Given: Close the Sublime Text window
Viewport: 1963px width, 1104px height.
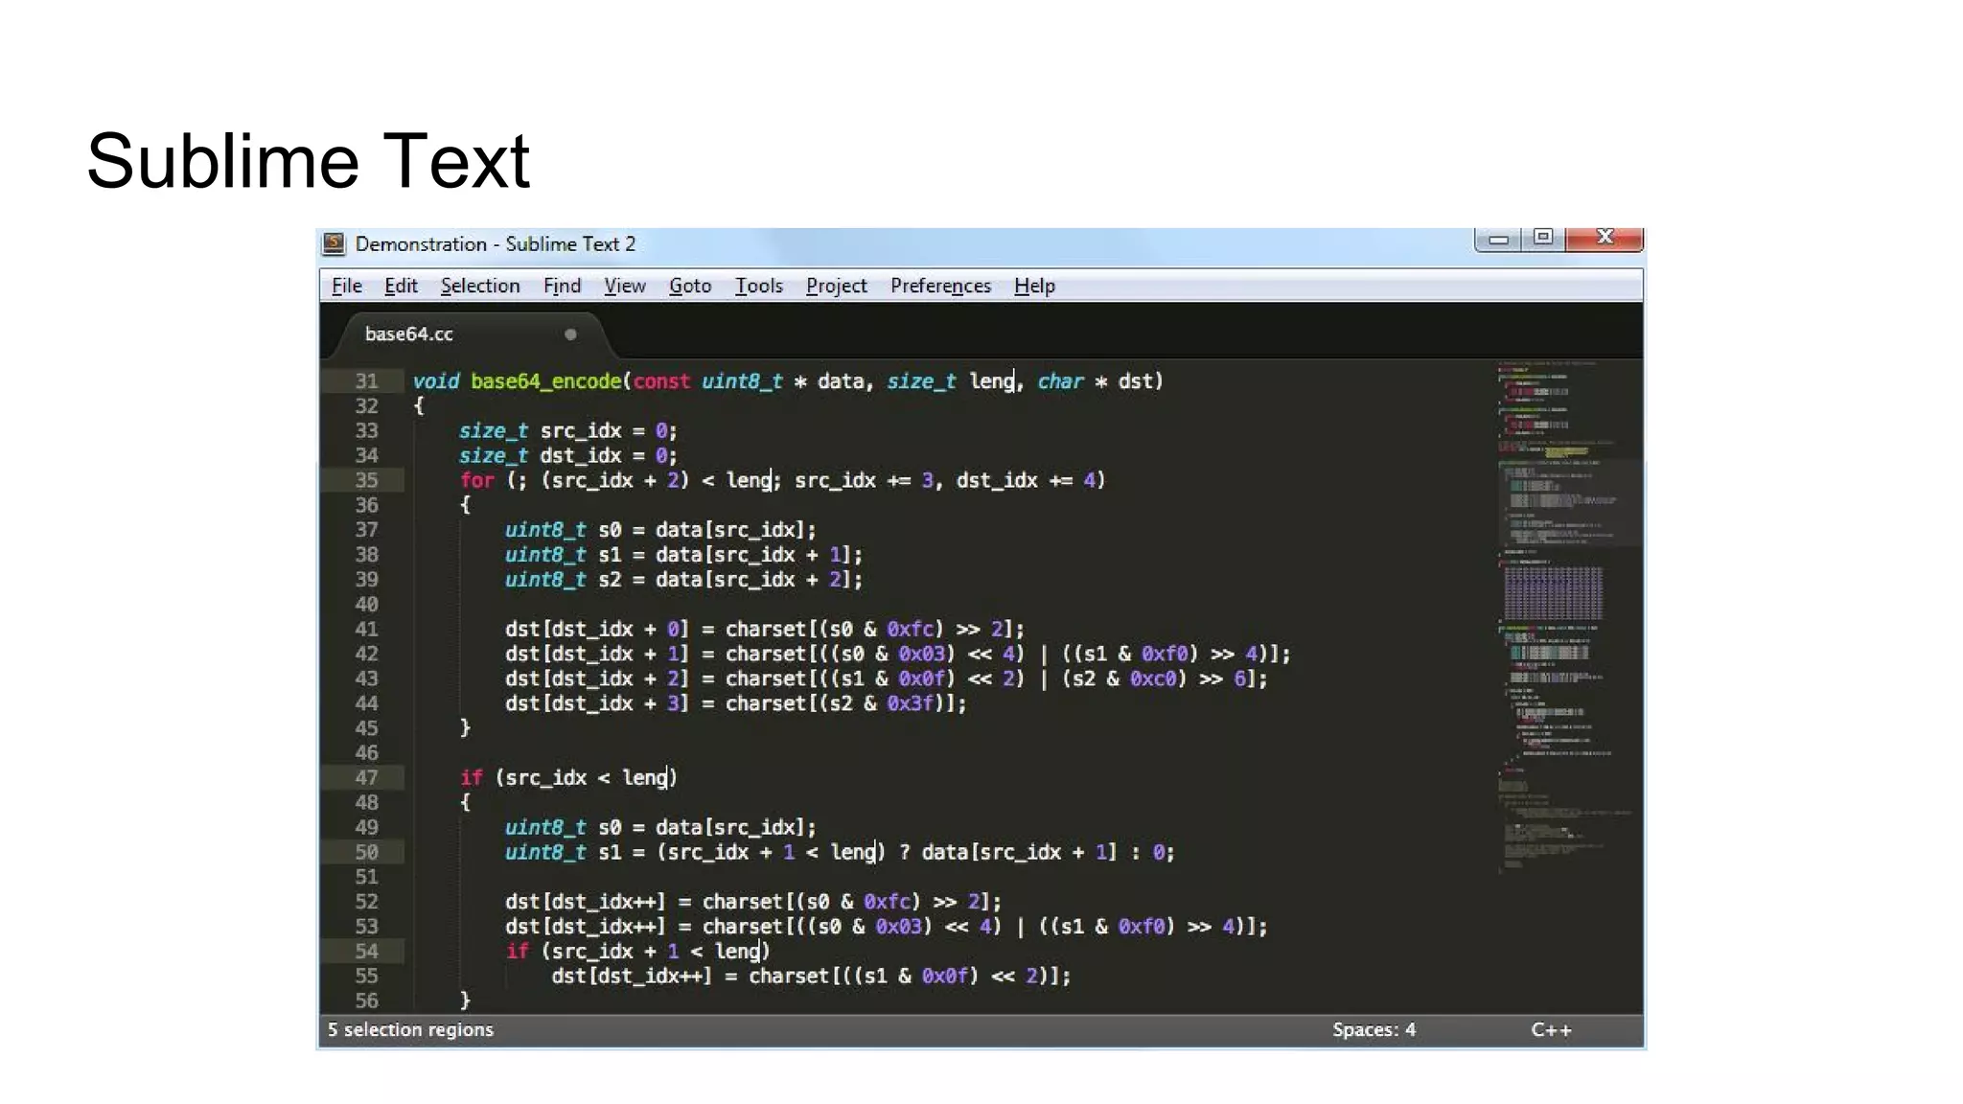Looking at the screenshot, I should [1605, 237].
